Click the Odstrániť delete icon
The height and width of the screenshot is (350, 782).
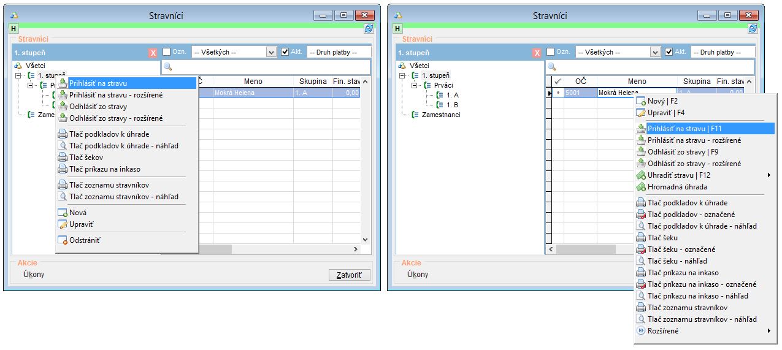tap(62, 240)
